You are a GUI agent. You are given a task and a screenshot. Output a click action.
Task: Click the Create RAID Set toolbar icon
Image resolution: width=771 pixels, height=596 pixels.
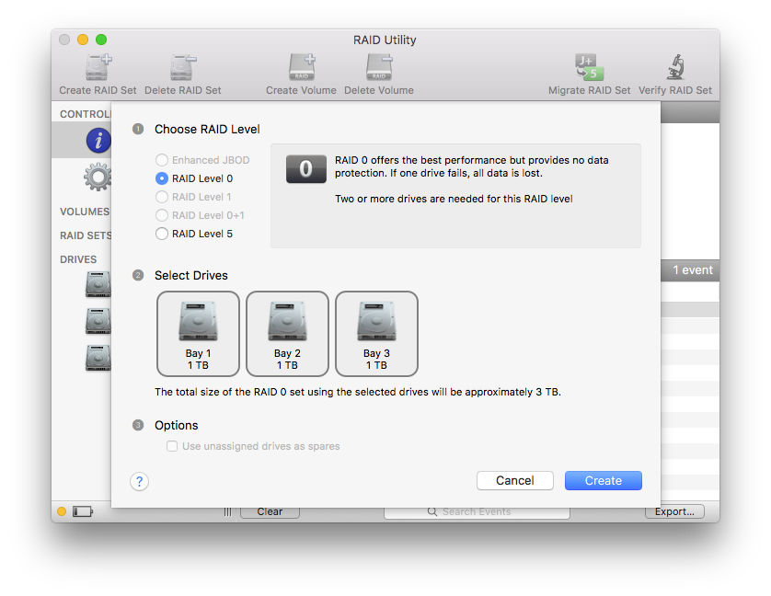(x=98, y=69)
